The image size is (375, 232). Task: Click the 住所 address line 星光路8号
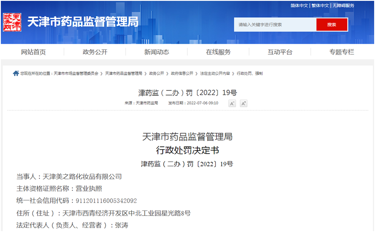(x=104, y=213)
